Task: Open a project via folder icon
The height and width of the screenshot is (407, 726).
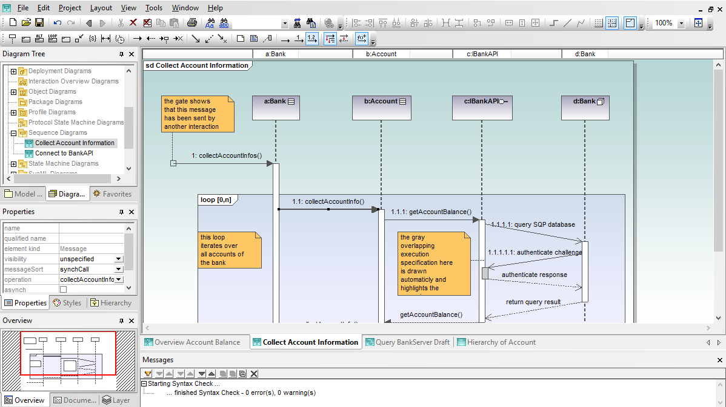Action: pos(27,22)
